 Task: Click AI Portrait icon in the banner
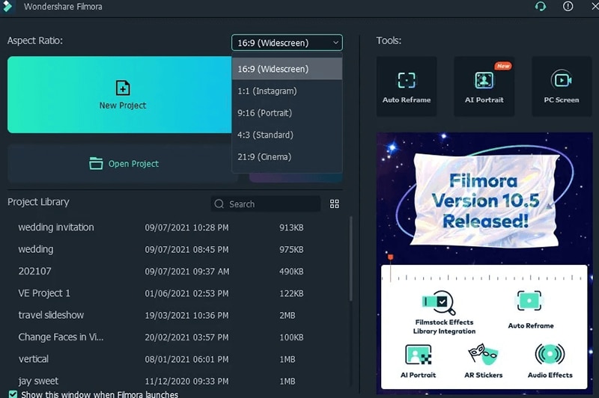pos(419,355)
